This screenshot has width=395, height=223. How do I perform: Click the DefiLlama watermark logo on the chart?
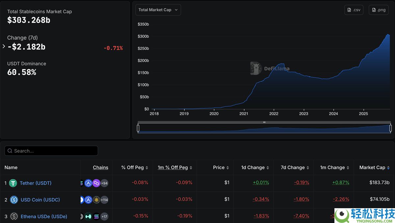[255, 68]
